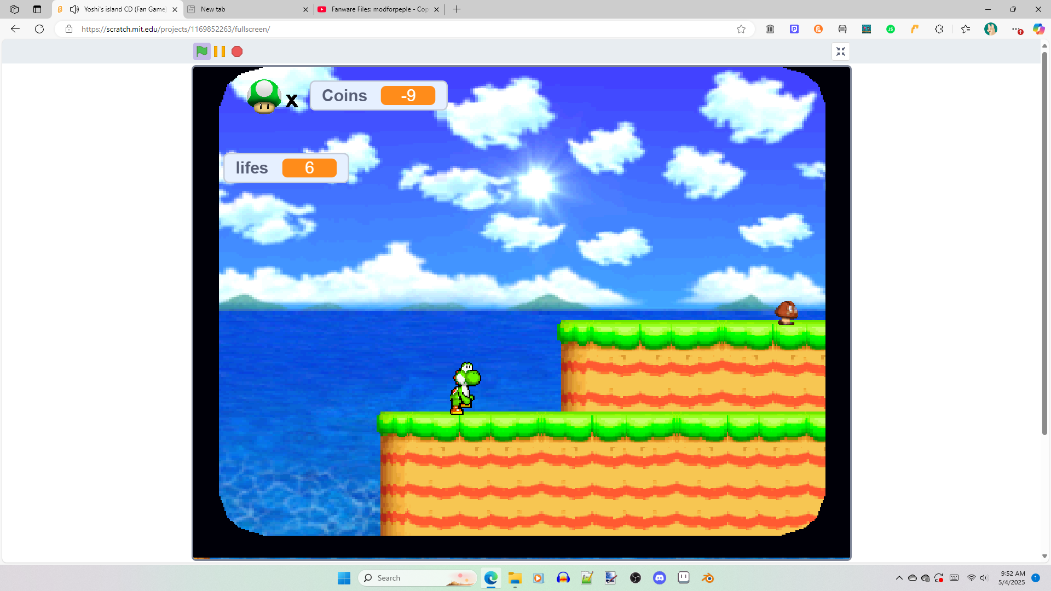The image size is (1051, 591).
Task: Click the purple P extension icon
Action: [x=794, y=29]
